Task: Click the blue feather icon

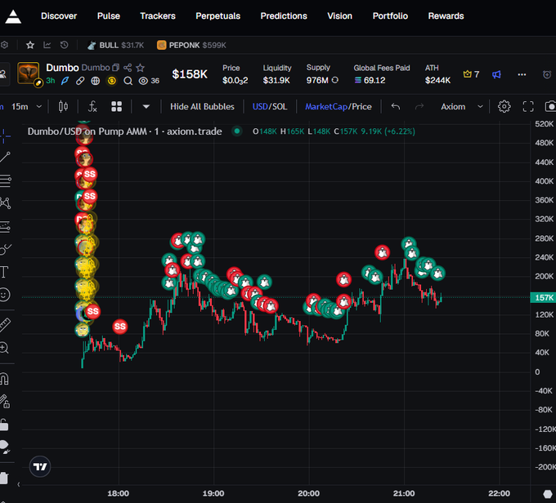Action: click(x=65, y=81)
